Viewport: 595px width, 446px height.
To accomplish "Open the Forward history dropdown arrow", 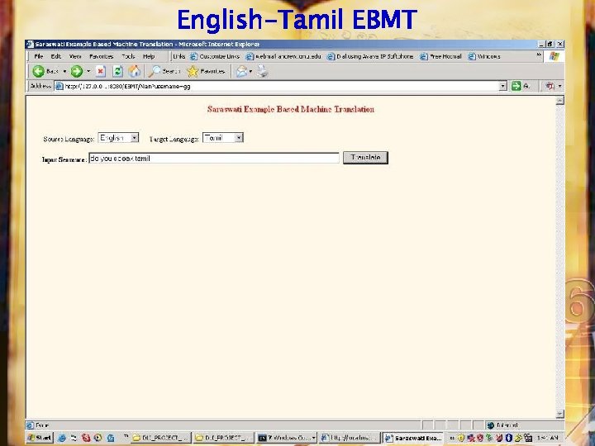I will click(88, 71).
